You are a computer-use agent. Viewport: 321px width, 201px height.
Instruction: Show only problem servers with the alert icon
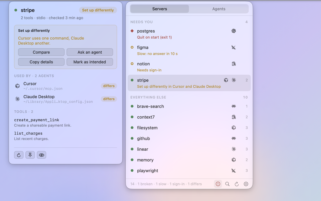coord(218,184)
